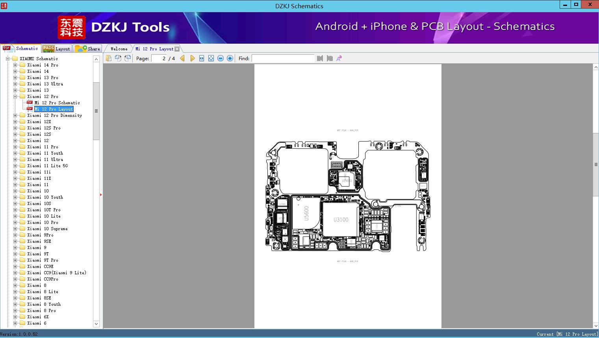
Task: Expand the Xiaomi 14 Pro folder
Action: coord(15,65)
